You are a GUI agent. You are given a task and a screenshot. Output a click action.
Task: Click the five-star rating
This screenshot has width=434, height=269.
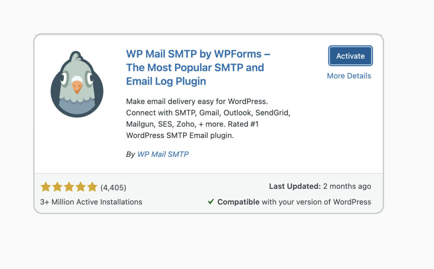point(69,187)
